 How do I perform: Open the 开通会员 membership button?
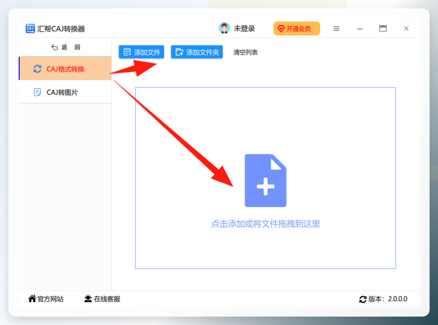(x=296, y=28)
